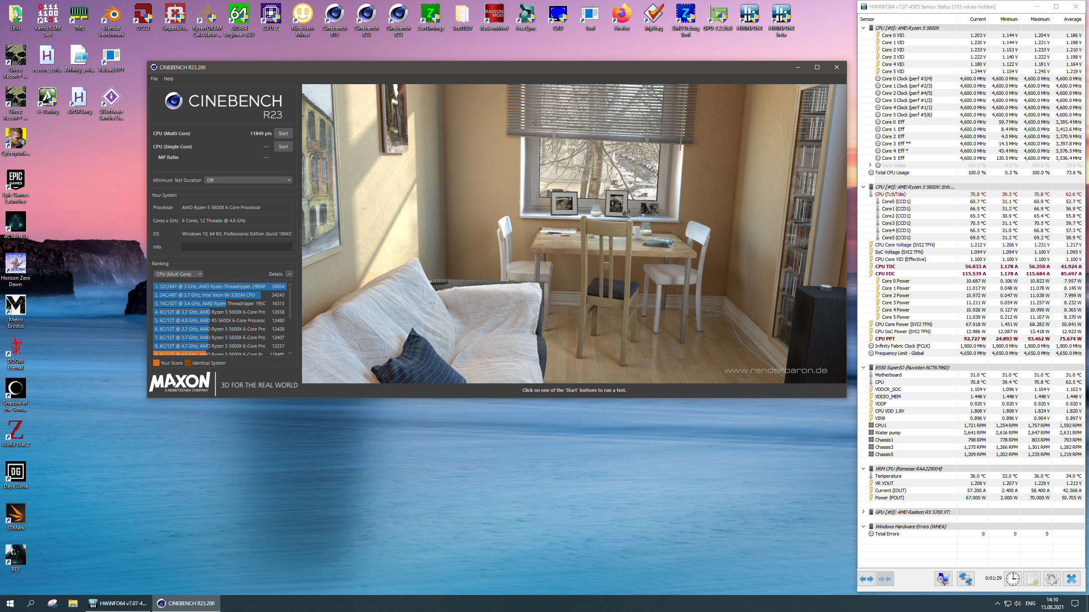Expand the Core Usage sensor row
Image resolution: width=1089 pixels, height=612 pixels.
click(x=870, y=165)
